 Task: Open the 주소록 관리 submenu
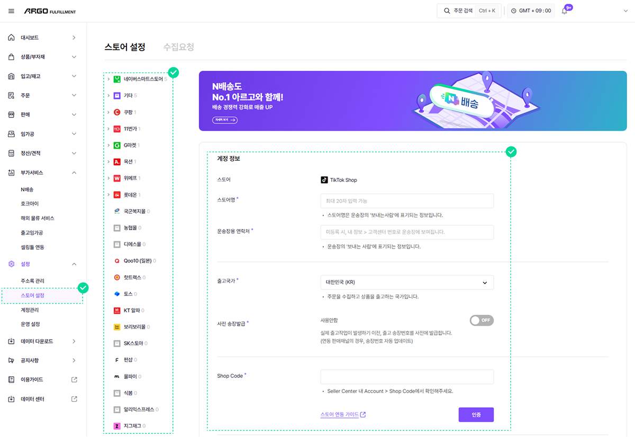pyautogui.click(x=32, y=280)
